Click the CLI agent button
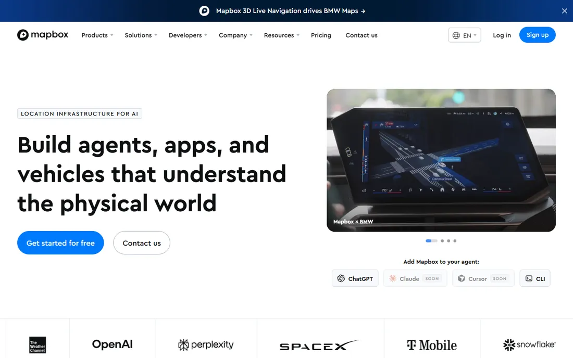 click(535, 278)
